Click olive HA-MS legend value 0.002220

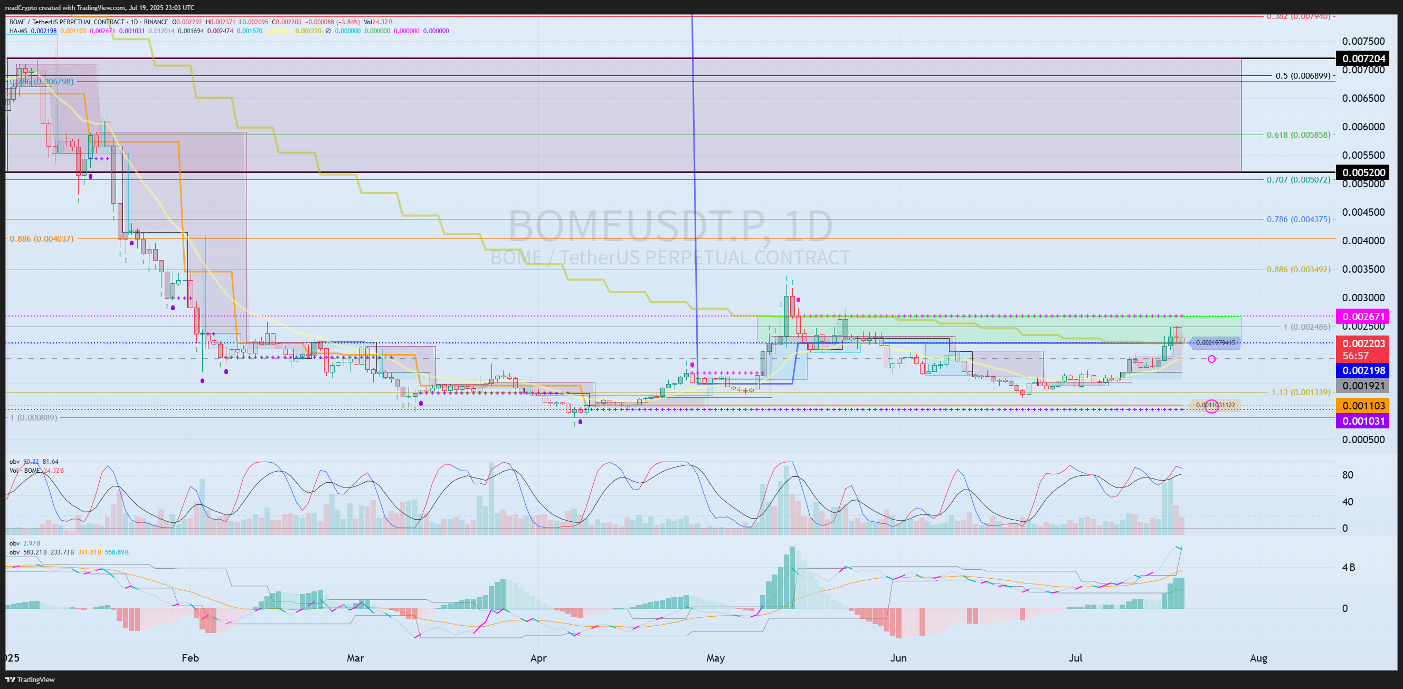click(308, 31)
